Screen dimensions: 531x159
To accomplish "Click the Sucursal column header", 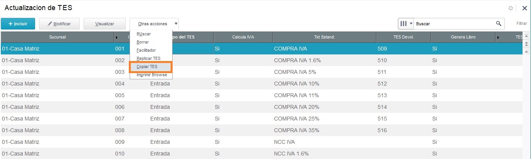I will pyautogui.click(x=57, y=37).
